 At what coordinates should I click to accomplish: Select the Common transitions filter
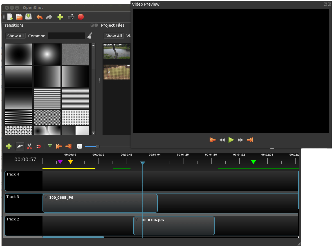pos(37,36)
